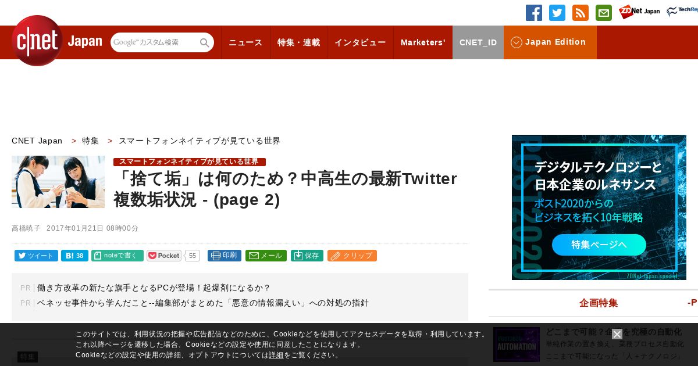Open the インタビュー menu

click(360, 42)
